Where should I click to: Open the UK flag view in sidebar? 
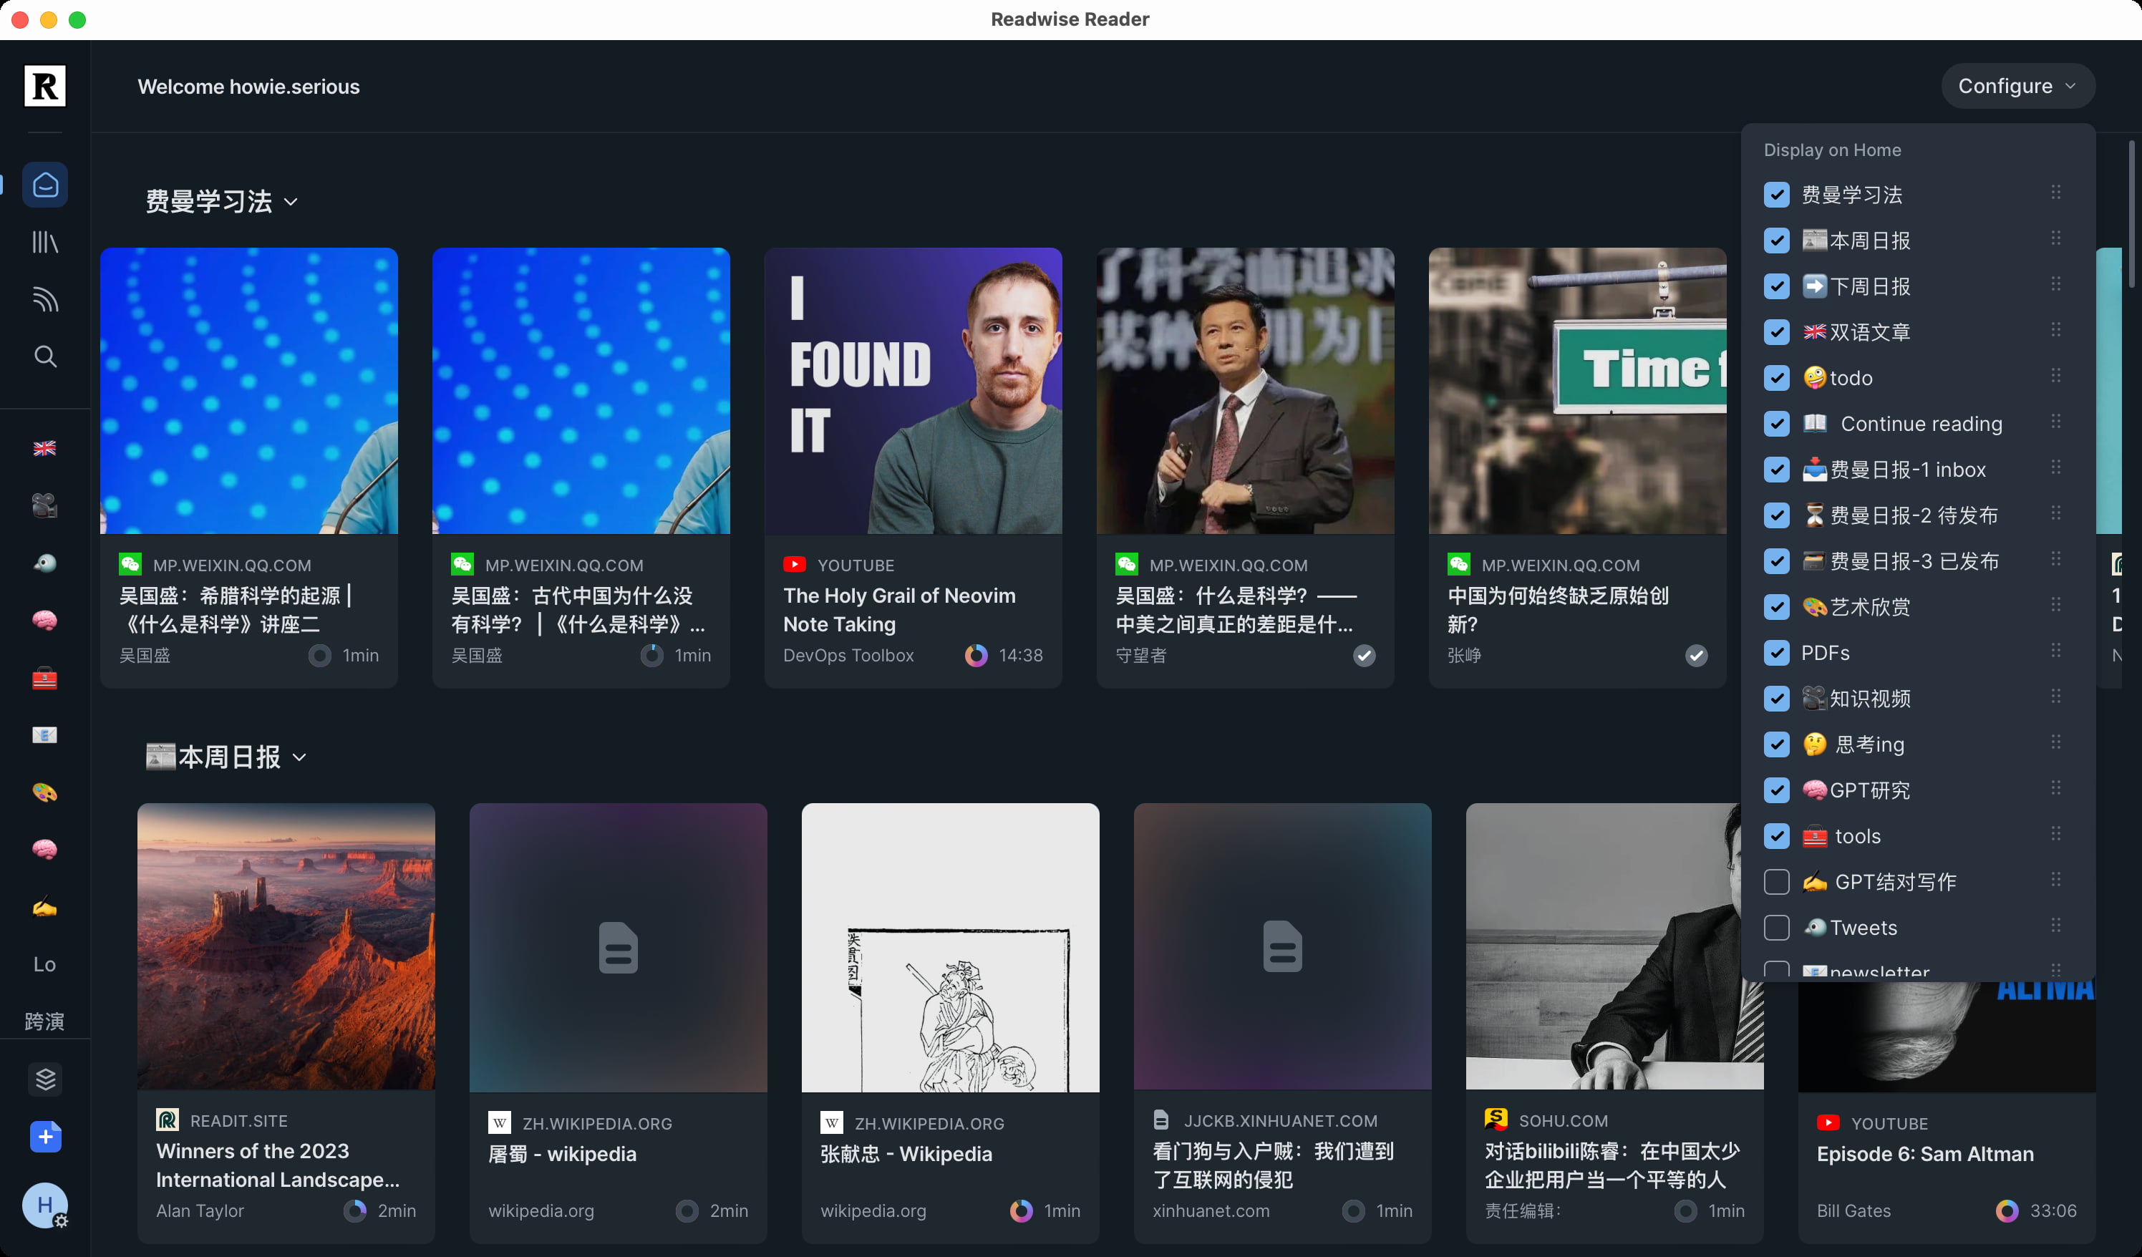(x=45, y=448)
